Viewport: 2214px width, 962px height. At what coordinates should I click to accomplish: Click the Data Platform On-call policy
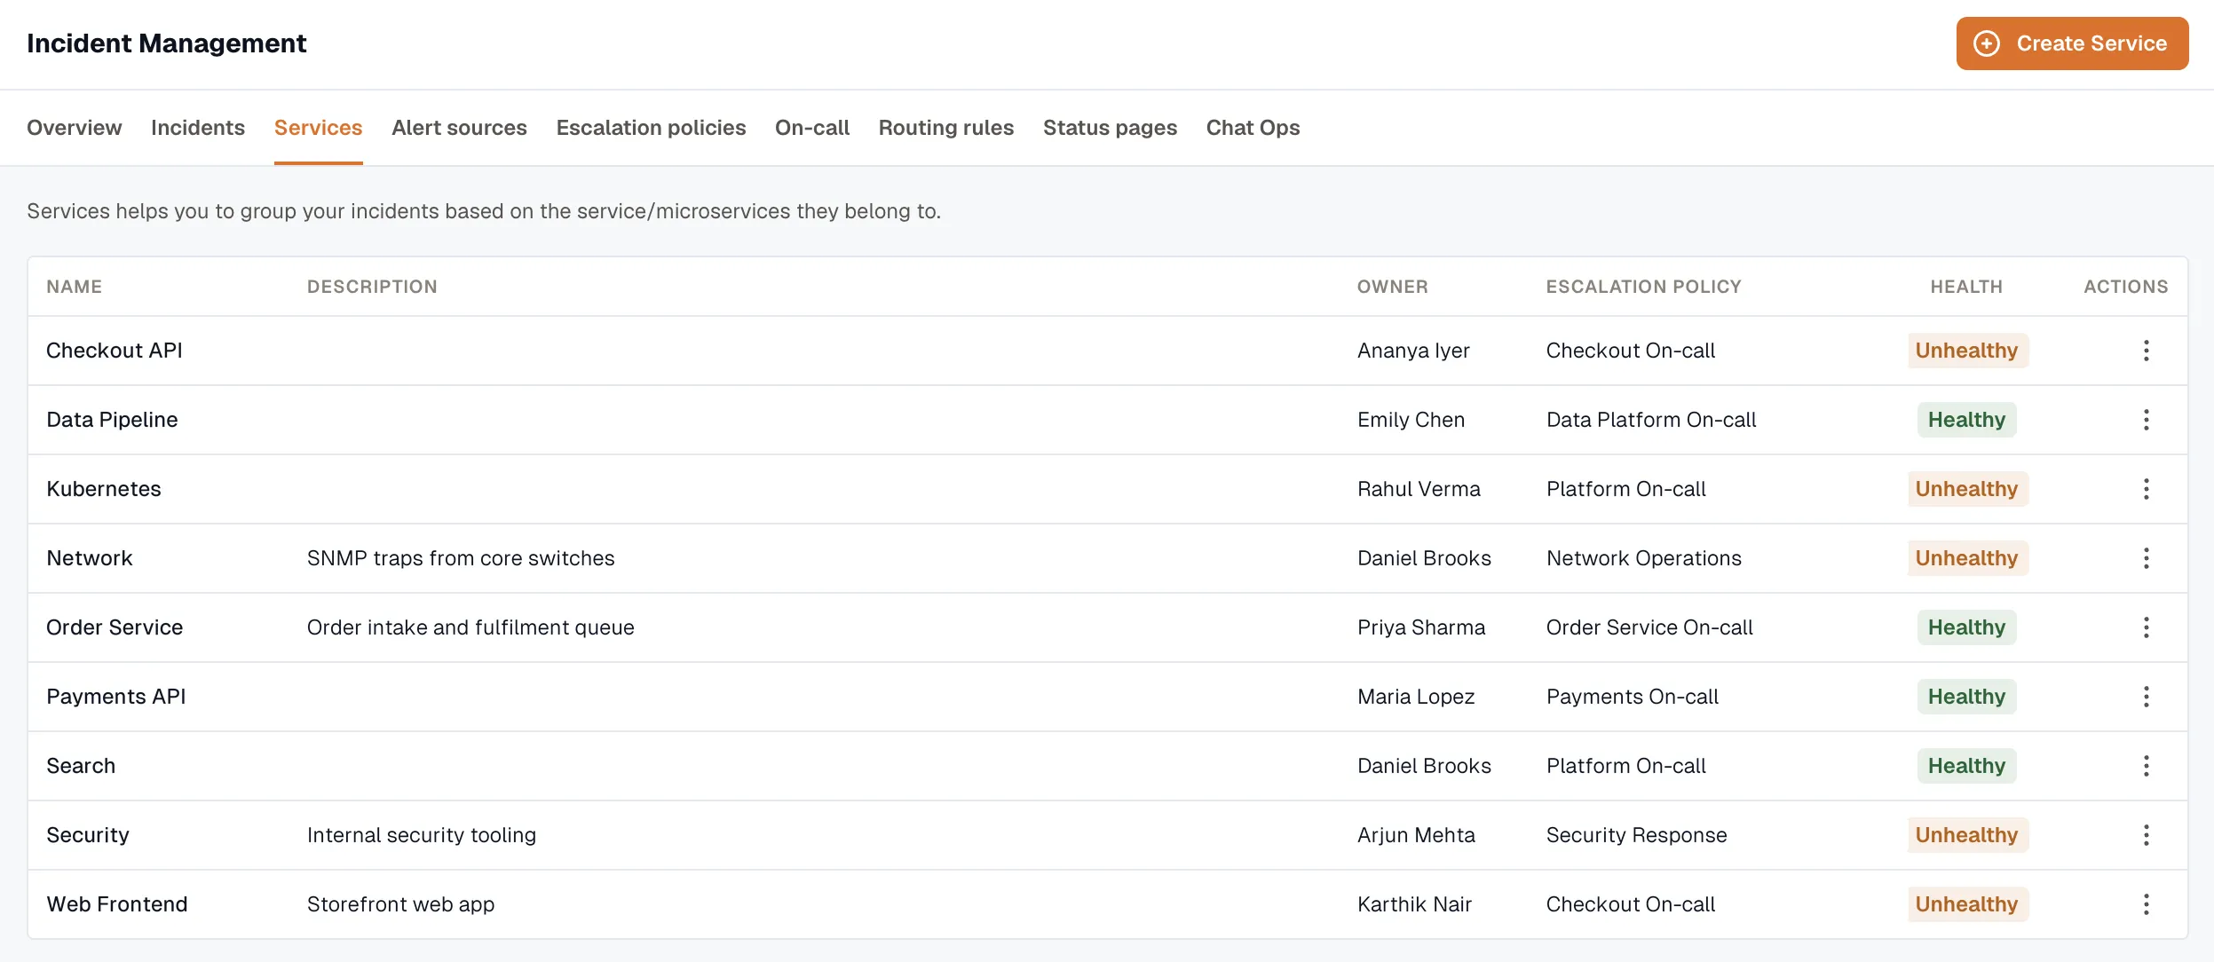[x=1651, y=420]
